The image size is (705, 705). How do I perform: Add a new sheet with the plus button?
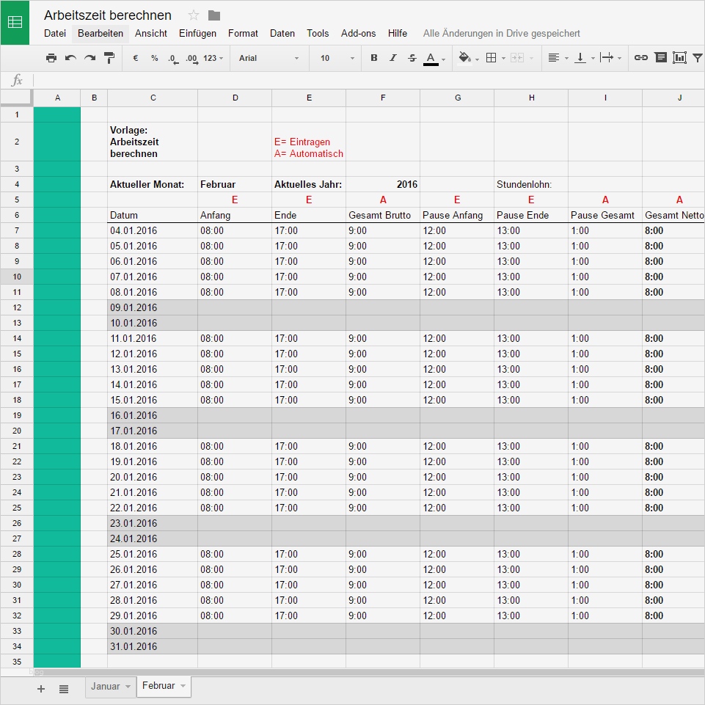click(x=41, y=689)
